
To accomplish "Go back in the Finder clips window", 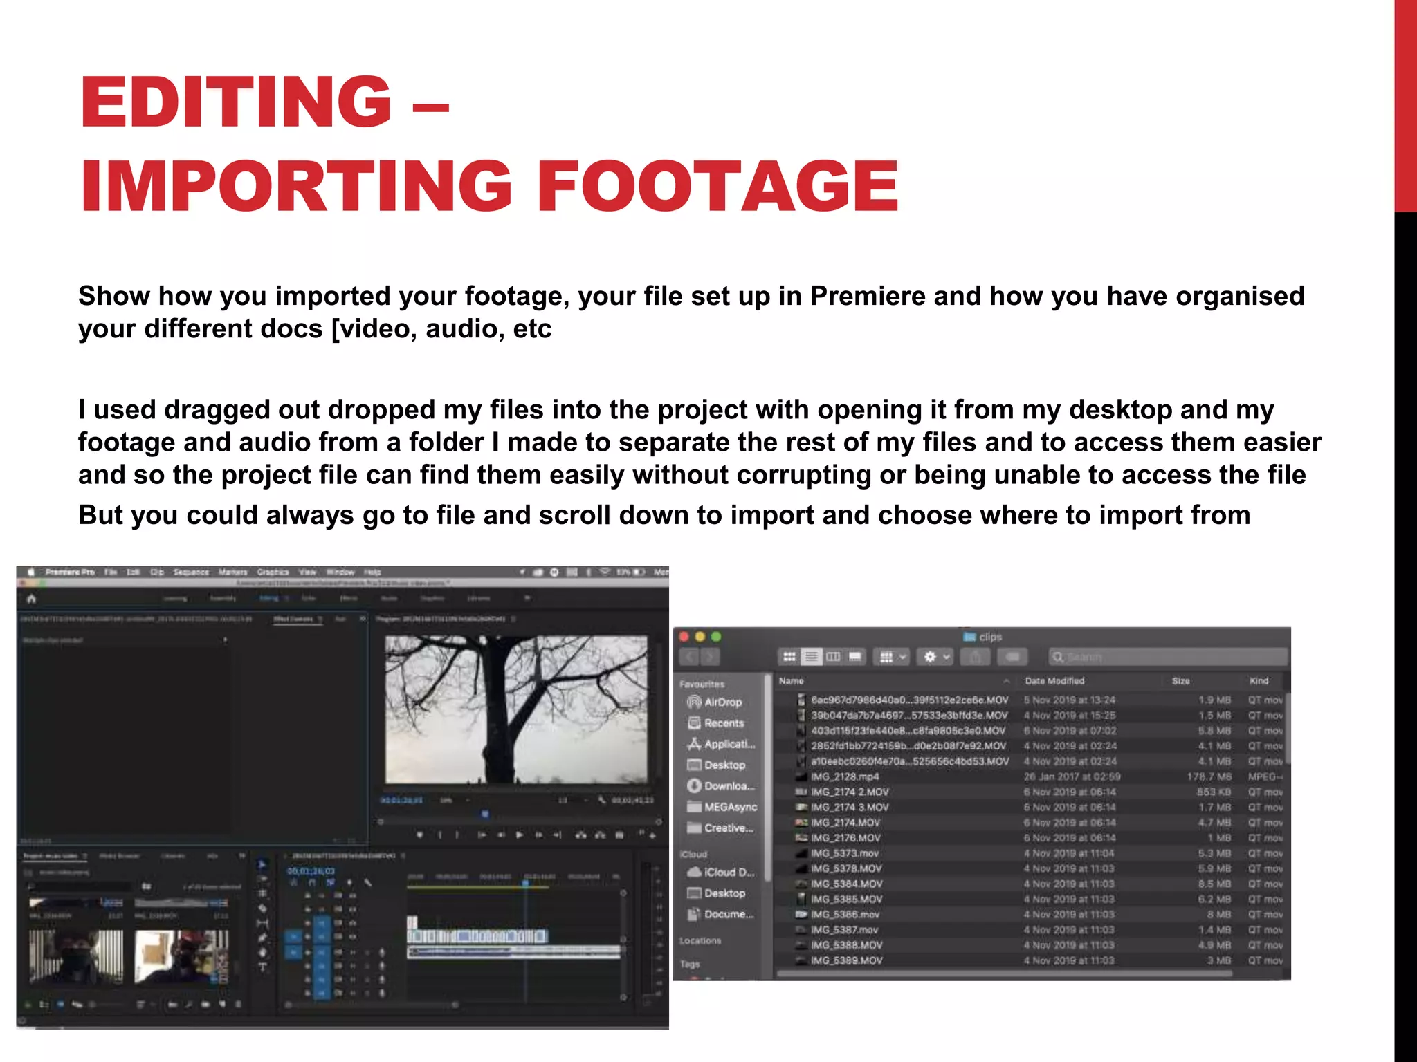I will pos(691,656).
